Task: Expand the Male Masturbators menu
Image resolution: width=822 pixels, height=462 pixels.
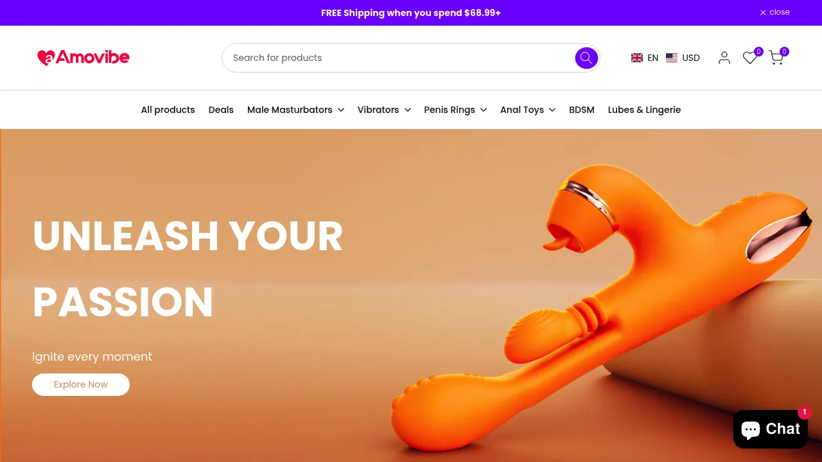Action: 295,110
